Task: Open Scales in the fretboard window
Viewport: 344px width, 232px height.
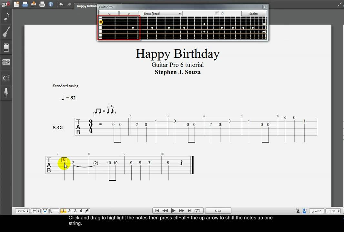Action: 253,14
